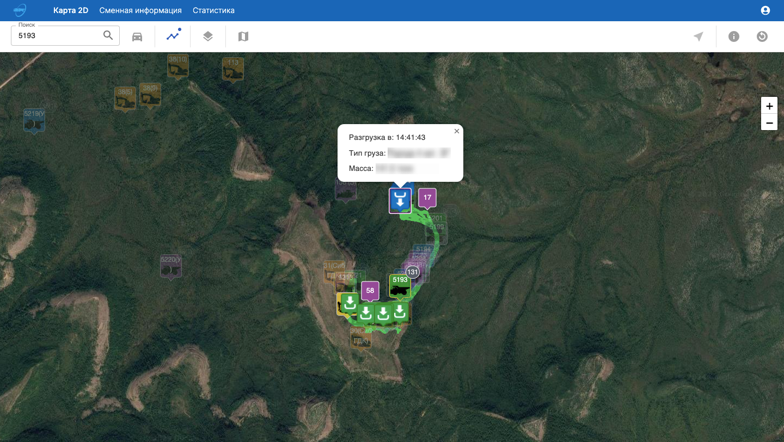
Task: Select purple vehicle marker 5220(У
Action: (x=171, y=267)
